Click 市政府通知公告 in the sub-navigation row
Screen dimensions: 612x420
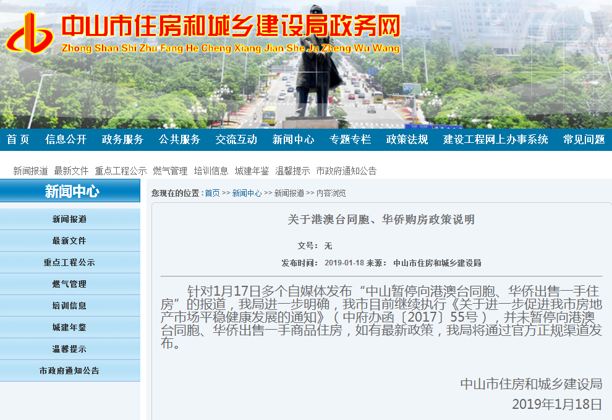pyautogui.click(x=346, y=171)
